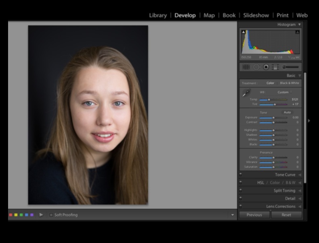This screenshot has height=243, width=319.
Task: Click the Highlights slider handle
Action: 273,130
